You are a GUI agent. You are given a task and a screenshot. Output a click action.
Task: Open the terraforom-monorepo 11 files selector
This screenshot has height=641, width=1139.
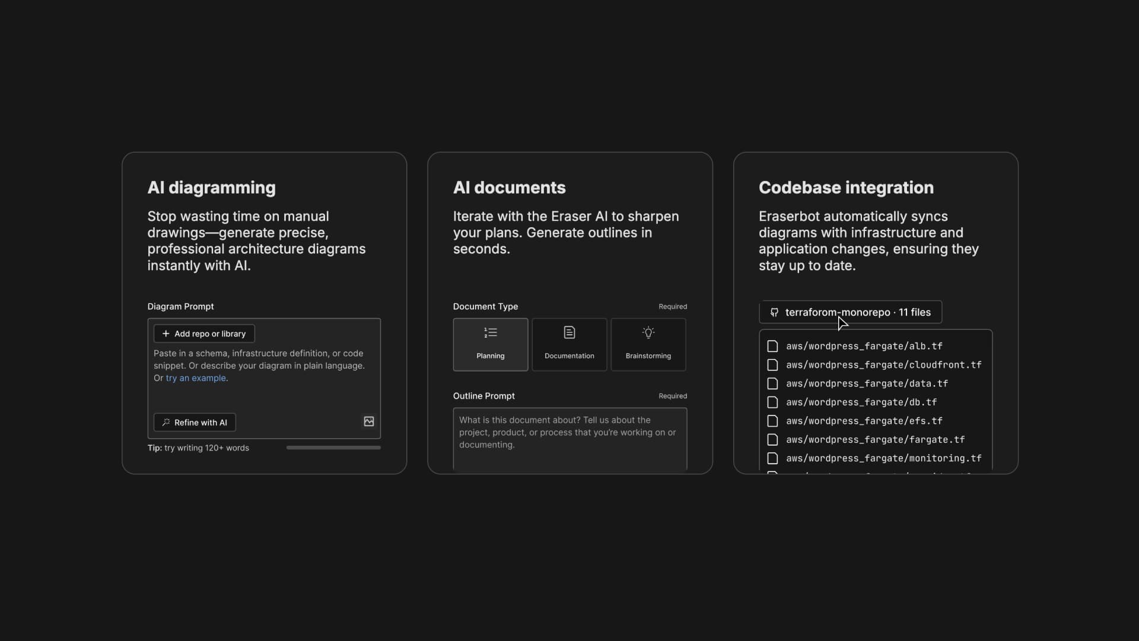pos(857,312)
